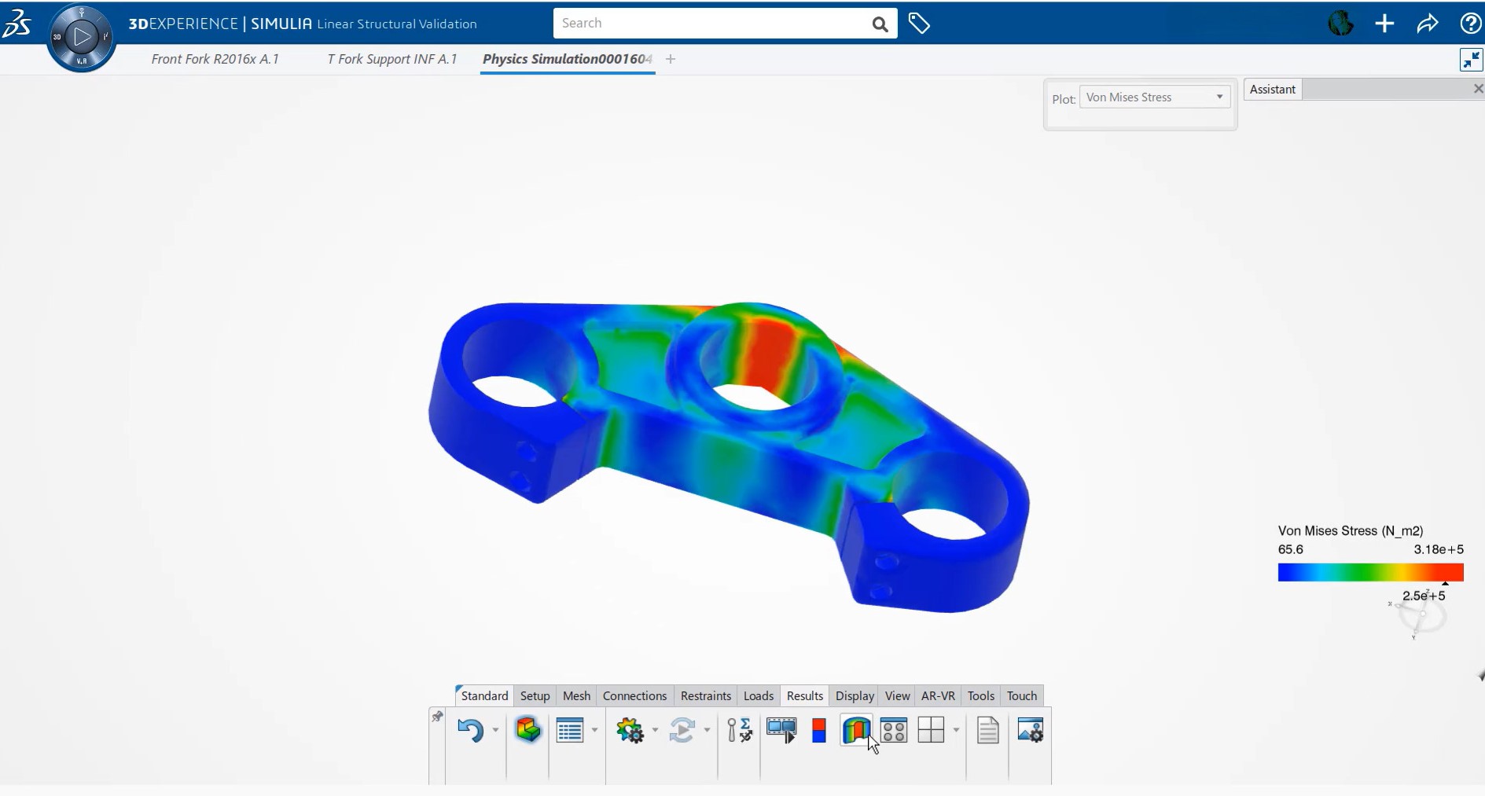Close the Assistant panel
Image resolution: width=1485 pixels, height=796 pixels.
pos(1478,89)
